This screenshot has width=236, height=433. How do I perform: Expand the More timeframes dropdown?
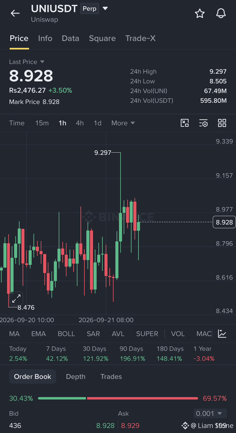click(123, 123)
